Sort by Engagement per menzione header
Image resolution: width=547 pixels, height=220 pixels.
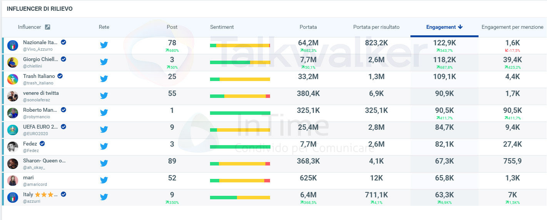coord(512,27)
